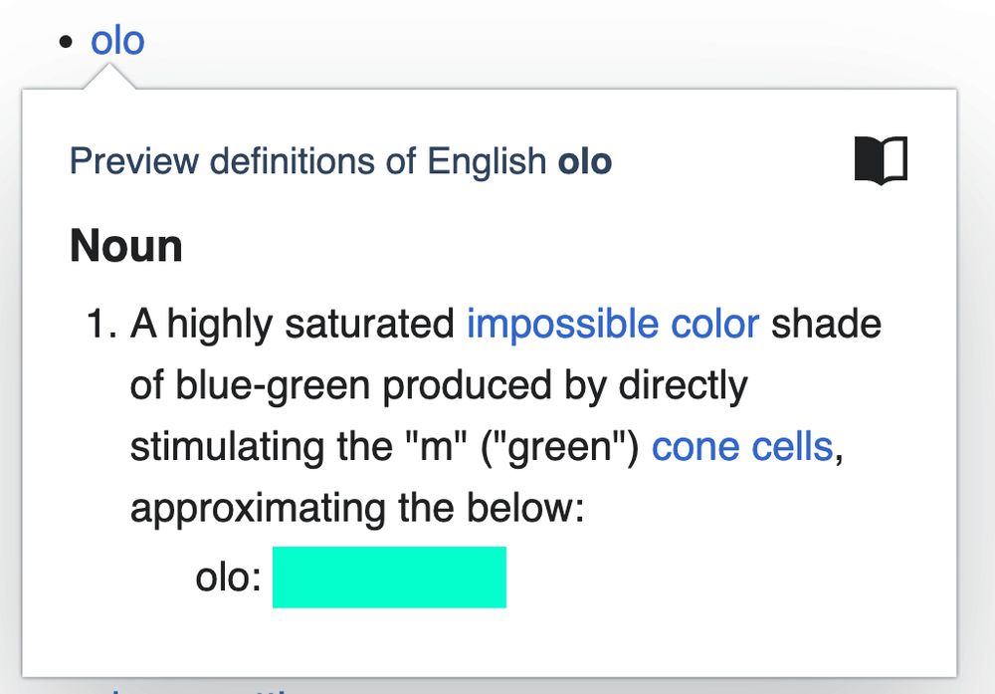
Task: Click the text 'approximating the below:'
Action: (357, 509)
